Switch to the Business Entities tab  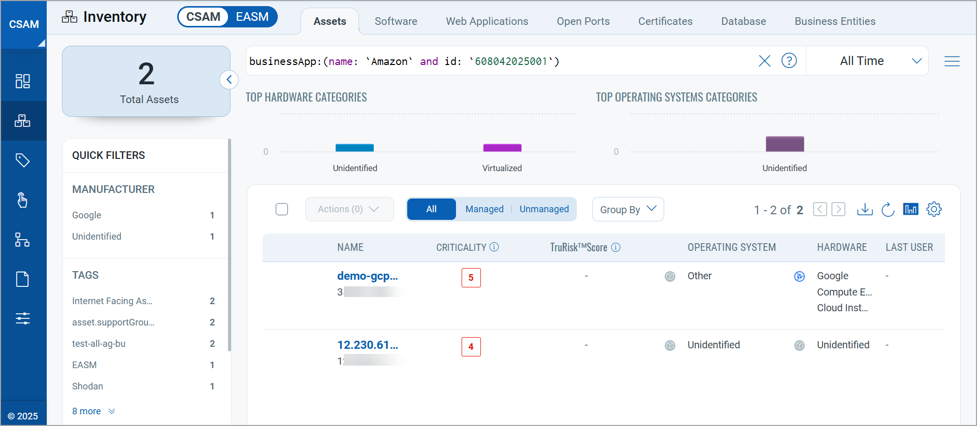point(835,21)
